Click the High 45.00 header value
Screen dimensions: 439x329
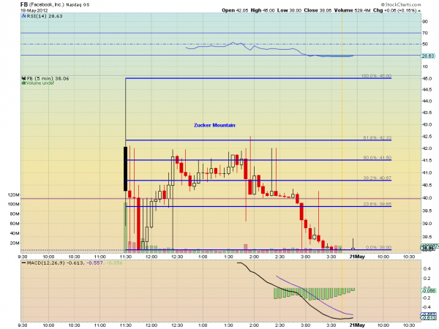tap(263, 10)
